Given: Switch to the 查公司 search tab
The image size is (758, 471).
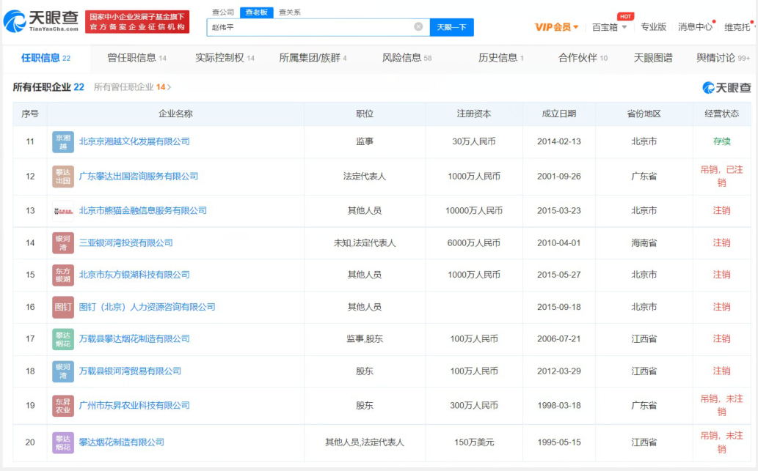Looking at the screenshot, I should [223, 12].
